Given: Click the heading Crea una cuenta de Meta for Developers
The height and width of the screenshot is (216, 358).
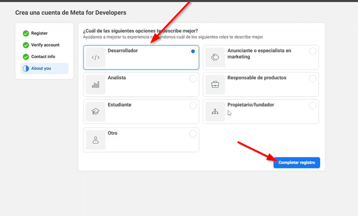Looking at the screenshot, I should [71, 13].
